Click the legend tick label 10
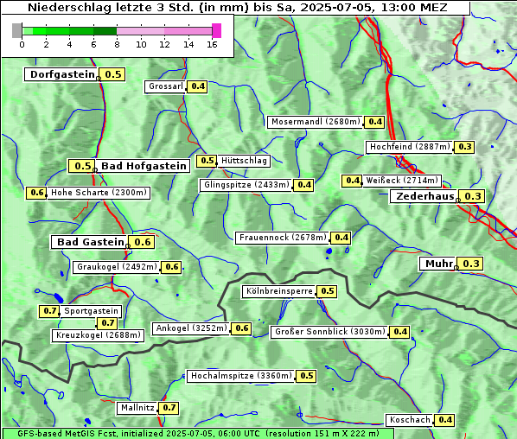 [141, 44]
